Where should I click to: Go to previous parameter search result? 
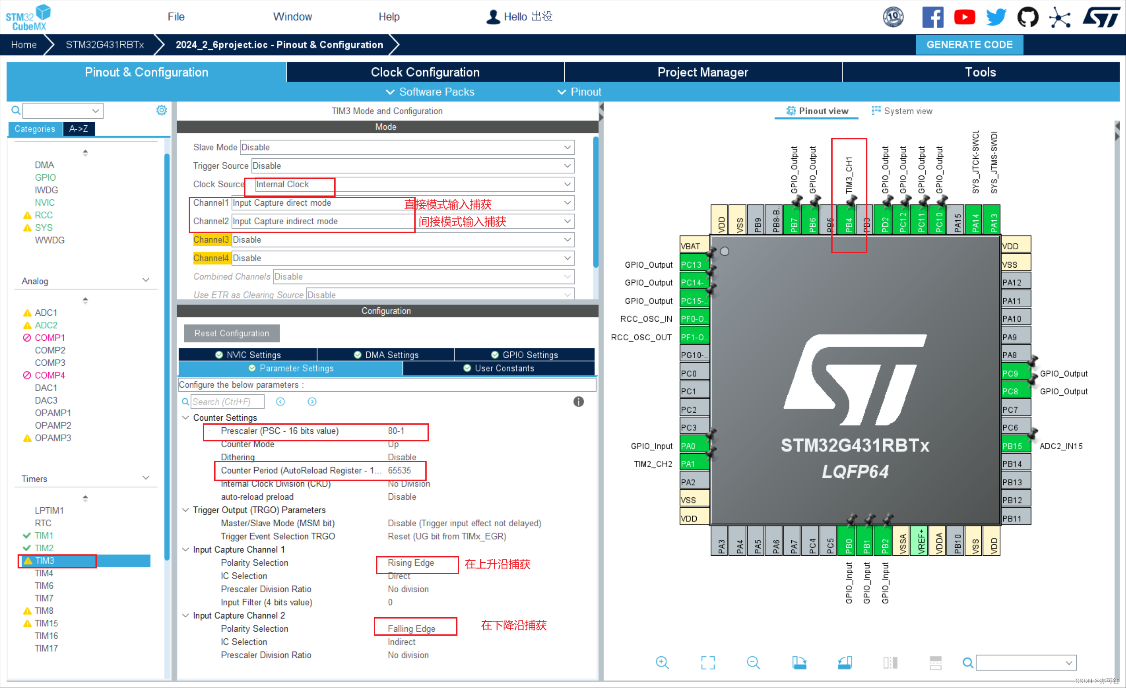(x=281, y=401)
